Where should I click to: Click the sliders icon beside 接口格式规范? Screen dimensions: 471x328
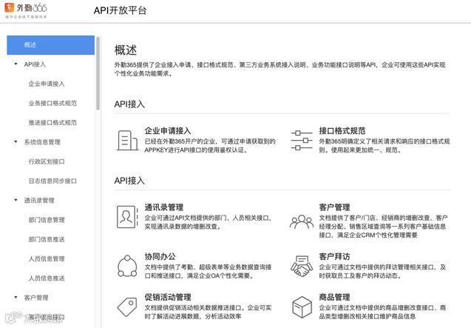coord(302,140)
